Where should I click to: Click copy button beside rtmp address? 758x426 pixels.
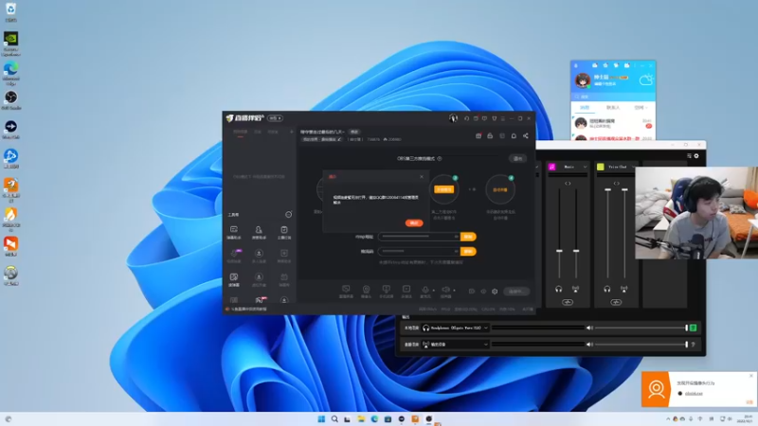(468, 237)
